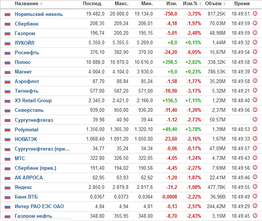Click clock icon in X5 Retail Group row
This screenshot has width=262, height=221.
click(x=255, y=100)
